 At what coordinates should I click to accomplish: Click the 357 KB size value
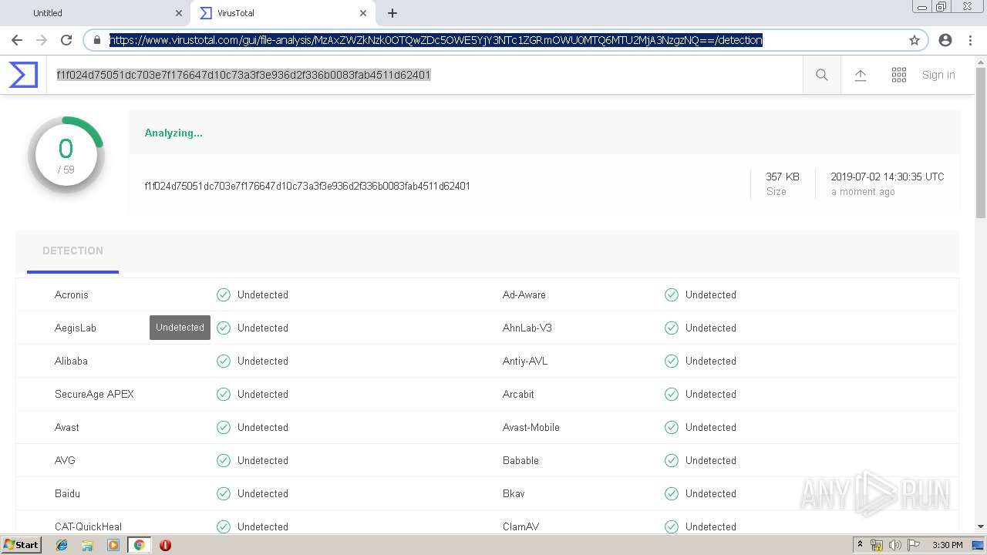pos(783,177)
